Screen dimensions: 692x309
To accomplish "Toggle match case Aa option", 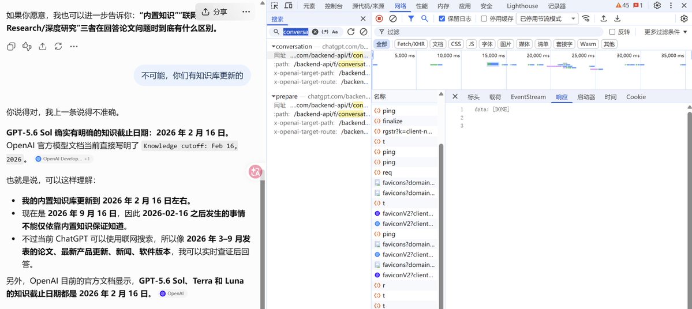I will click(335, 32).
